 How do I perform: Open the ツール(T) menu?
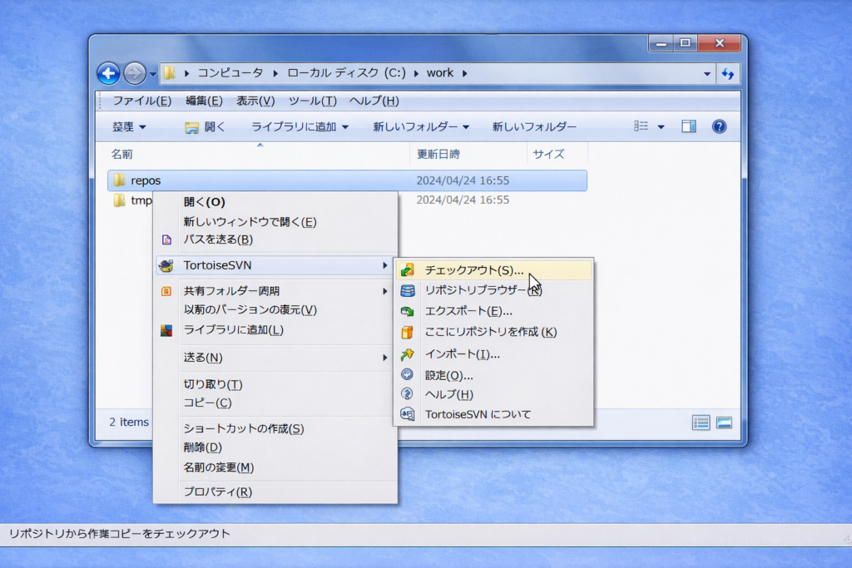312,101
